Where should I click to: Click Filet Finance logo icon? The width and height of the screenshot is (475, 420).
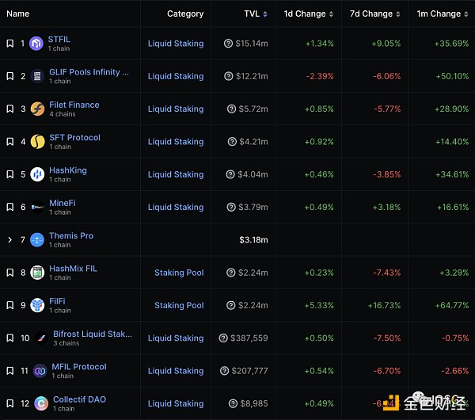[37, 109]
